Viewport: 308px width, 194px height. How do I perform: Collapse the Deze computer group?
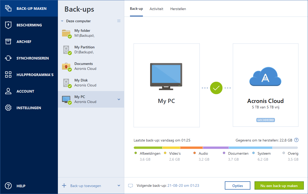62,21
